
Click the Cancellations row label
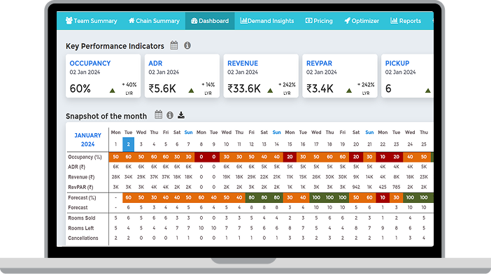(x=83, y=238)
